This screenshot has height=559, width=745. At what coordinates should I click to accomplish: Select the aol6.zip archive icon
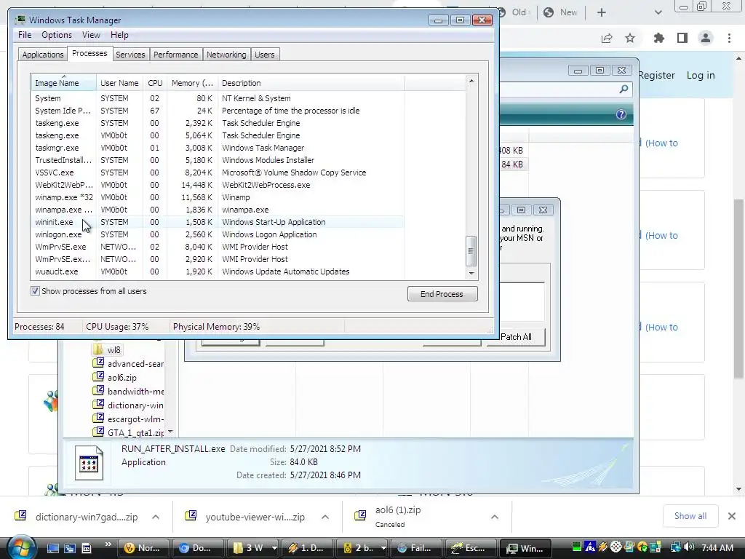pos(98,376)
